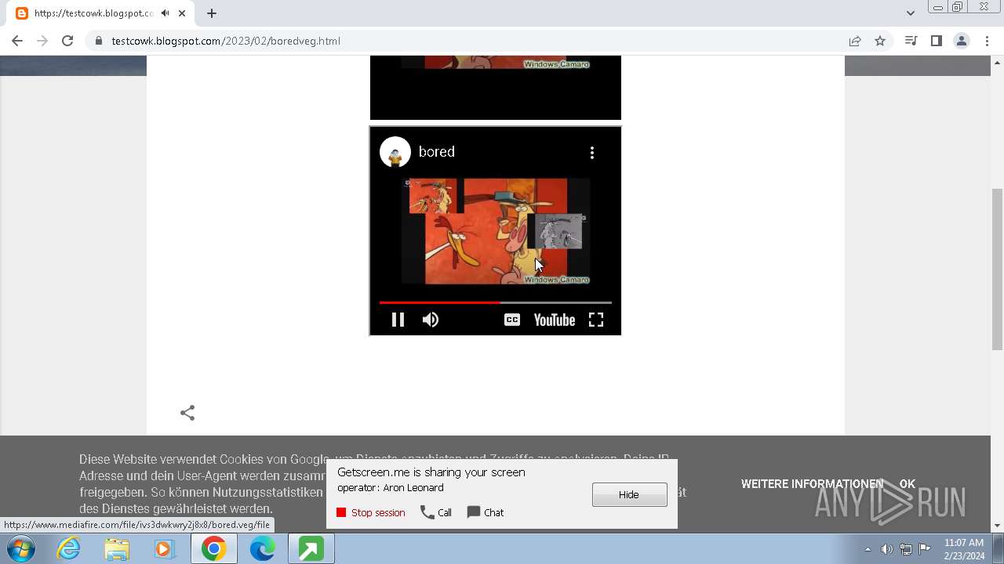1004x564 pixels.
Task: Close the testcowk blogspot tab
Action: click(182, 13)
